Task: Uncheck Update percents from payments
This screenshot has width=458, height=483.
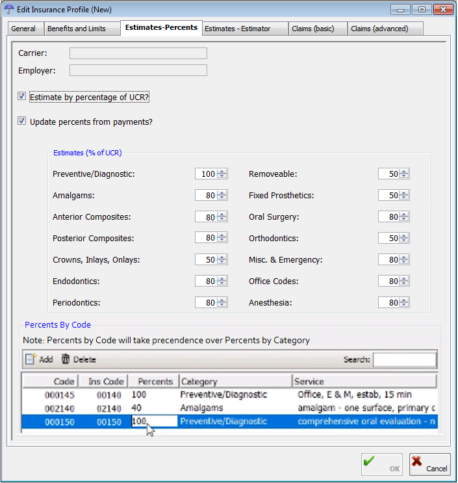Action: [x=22, y=122]
